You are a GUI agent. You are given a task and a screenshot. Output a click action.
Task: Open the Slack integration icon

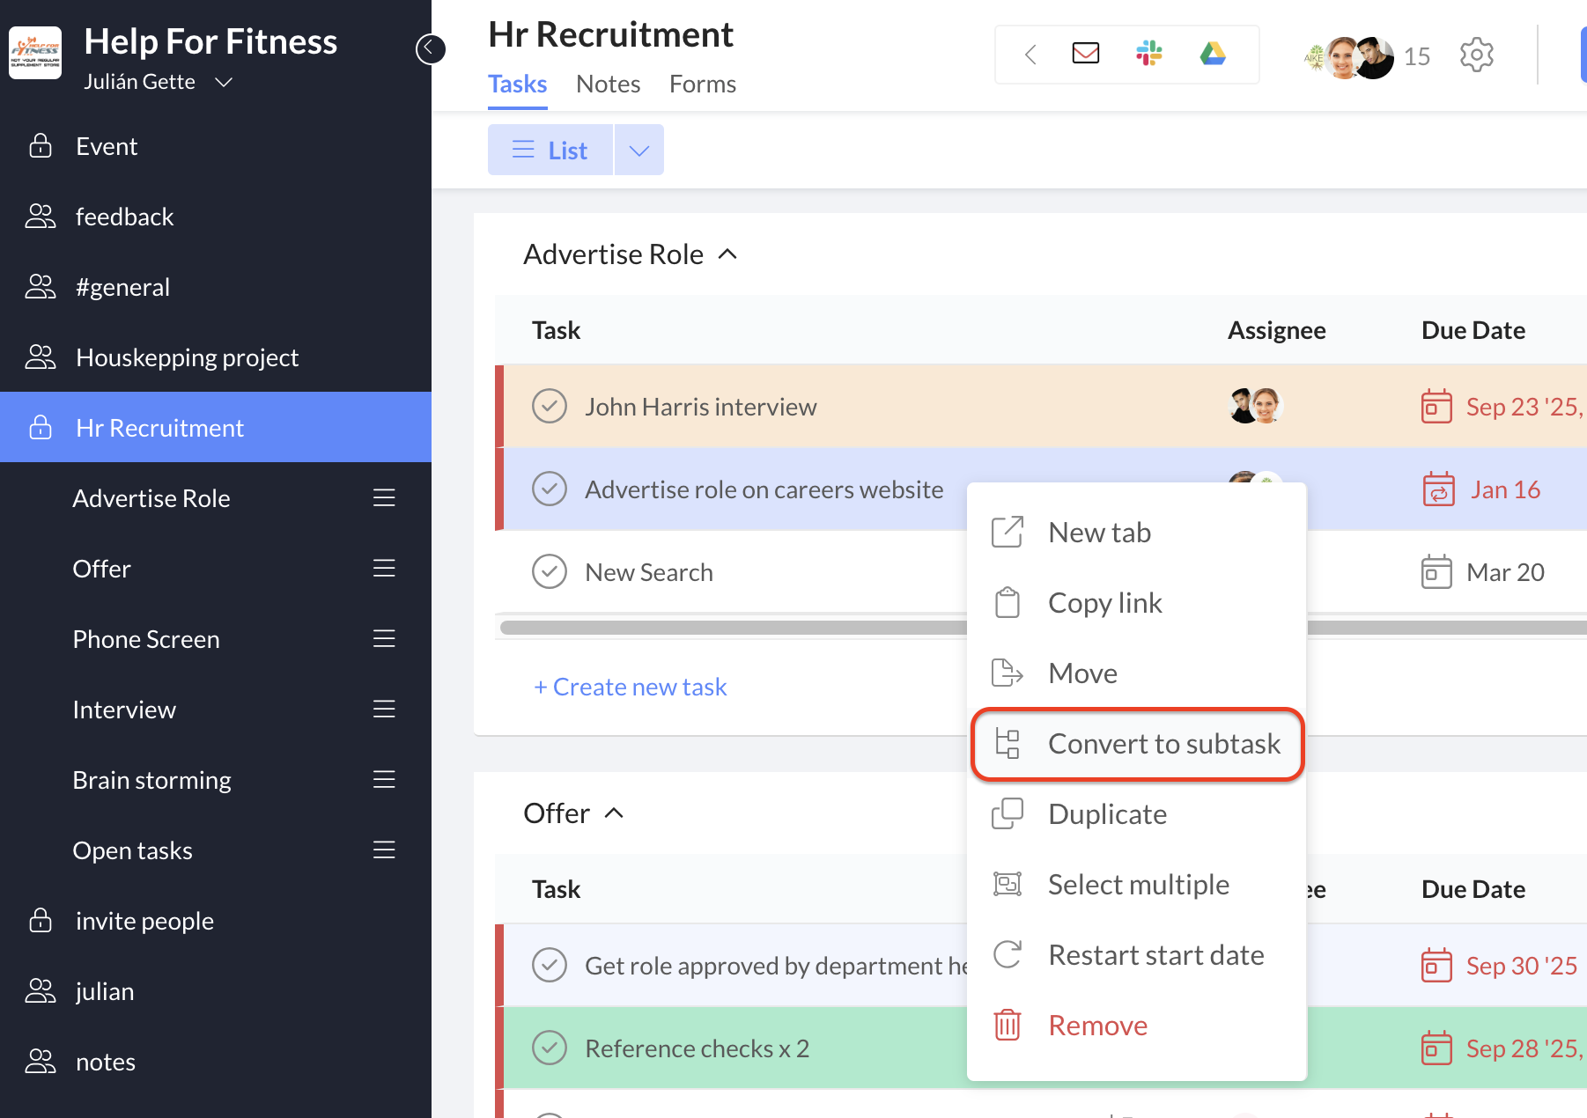tap(1148, 54)
